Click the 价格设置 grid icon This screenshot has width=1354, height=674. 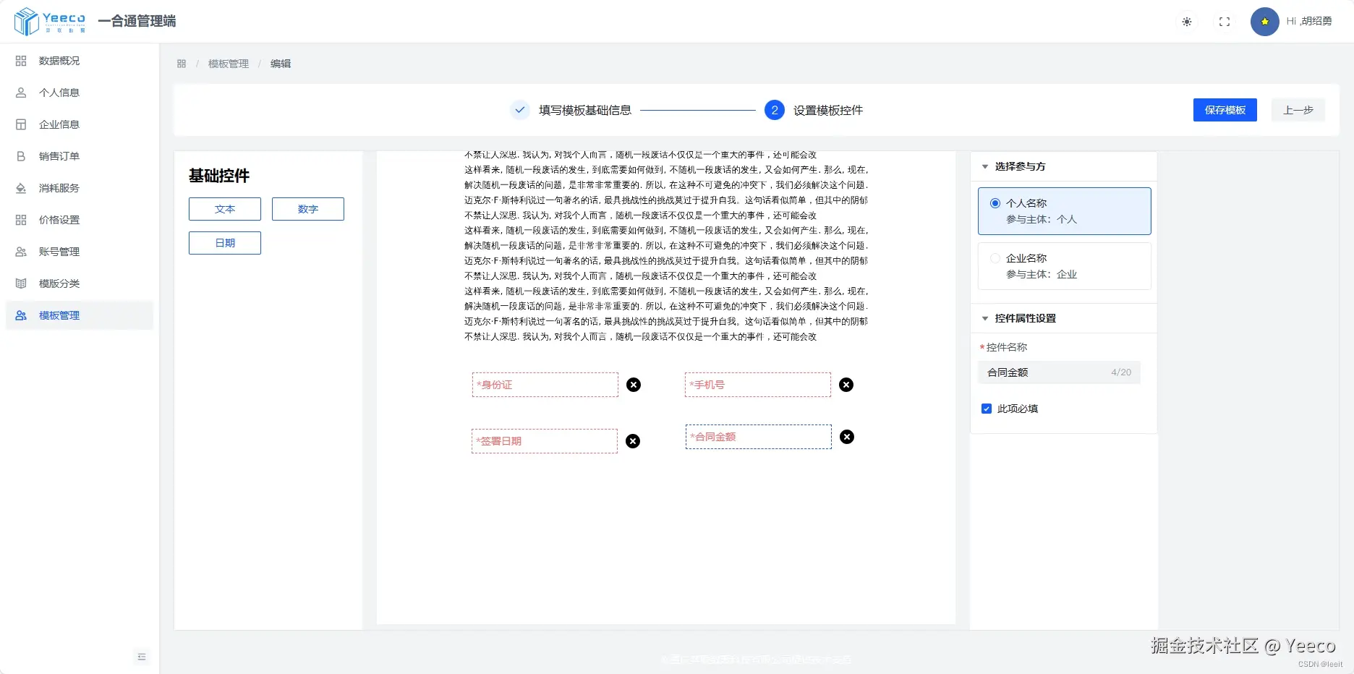(21, 220)
